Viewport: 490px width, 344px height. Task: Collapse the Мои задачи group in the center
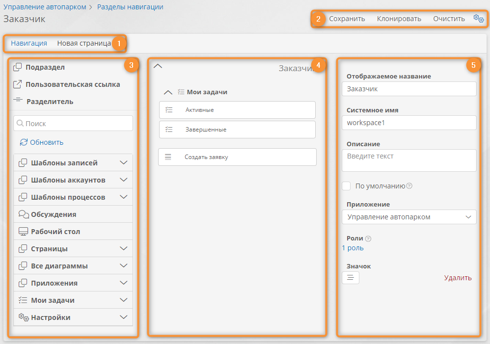click(x=167, y=92)
